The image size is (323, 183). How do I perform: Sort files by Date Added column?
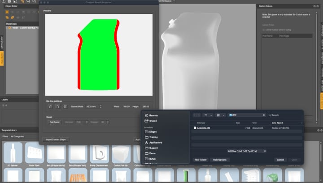click(x=277, y=122)
